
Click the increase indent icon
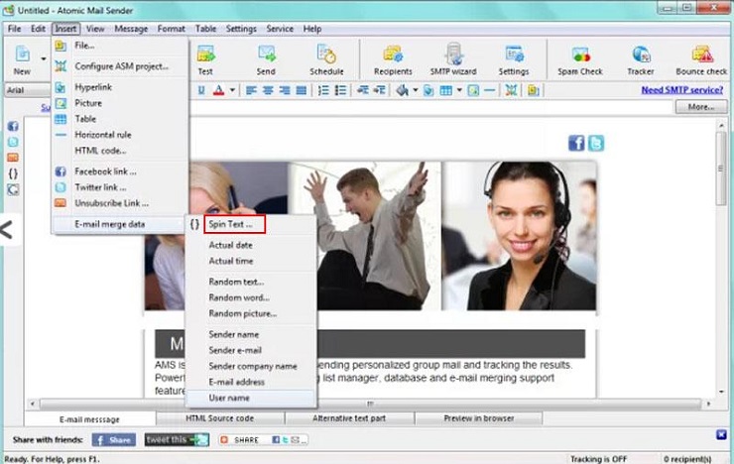379,90
